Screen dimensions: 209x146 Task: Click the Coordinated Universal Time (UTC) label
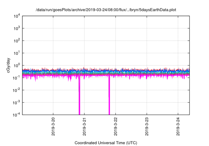point(106,143)
